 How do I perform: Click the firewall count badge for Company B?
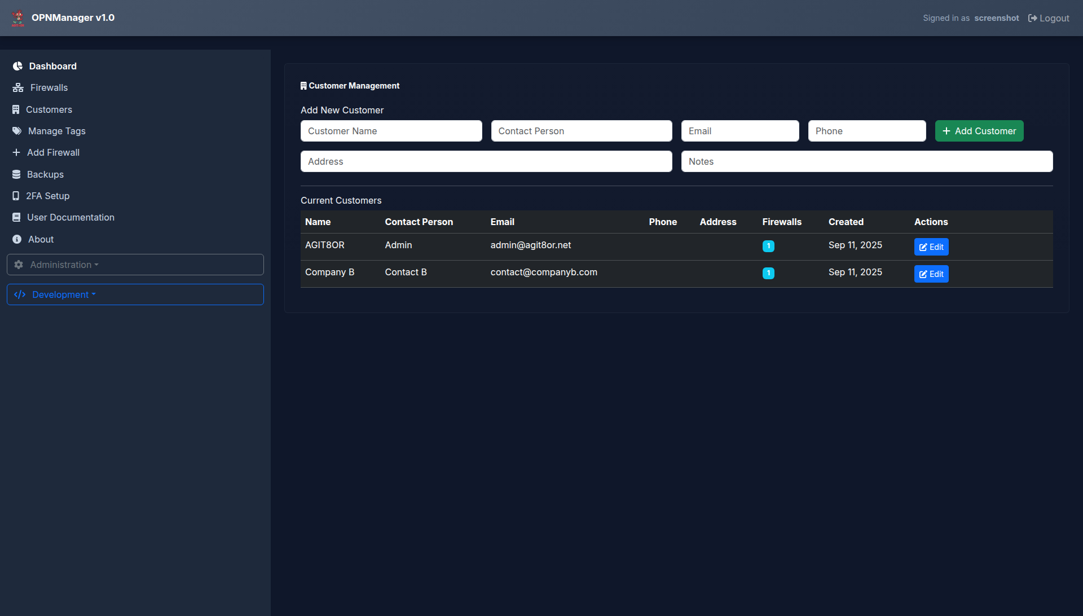pyautogui.click(x=768, y=273)
